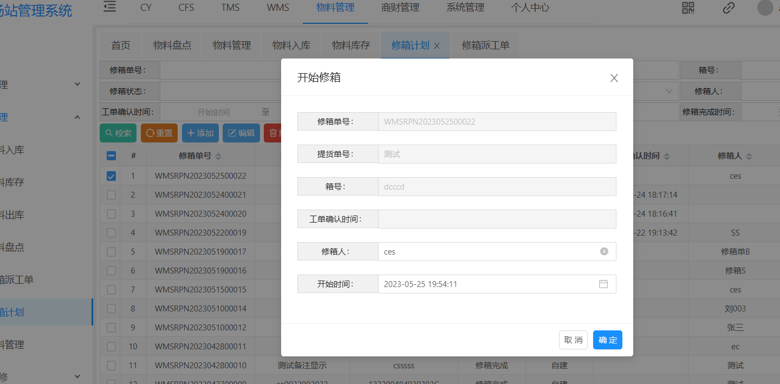Expand the first sidebar menu chevron
Screen dimensions: 780x384
point(77,84)
